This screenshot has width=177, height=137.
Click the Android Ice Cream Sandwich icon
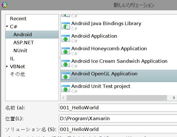tap(66, 63)
